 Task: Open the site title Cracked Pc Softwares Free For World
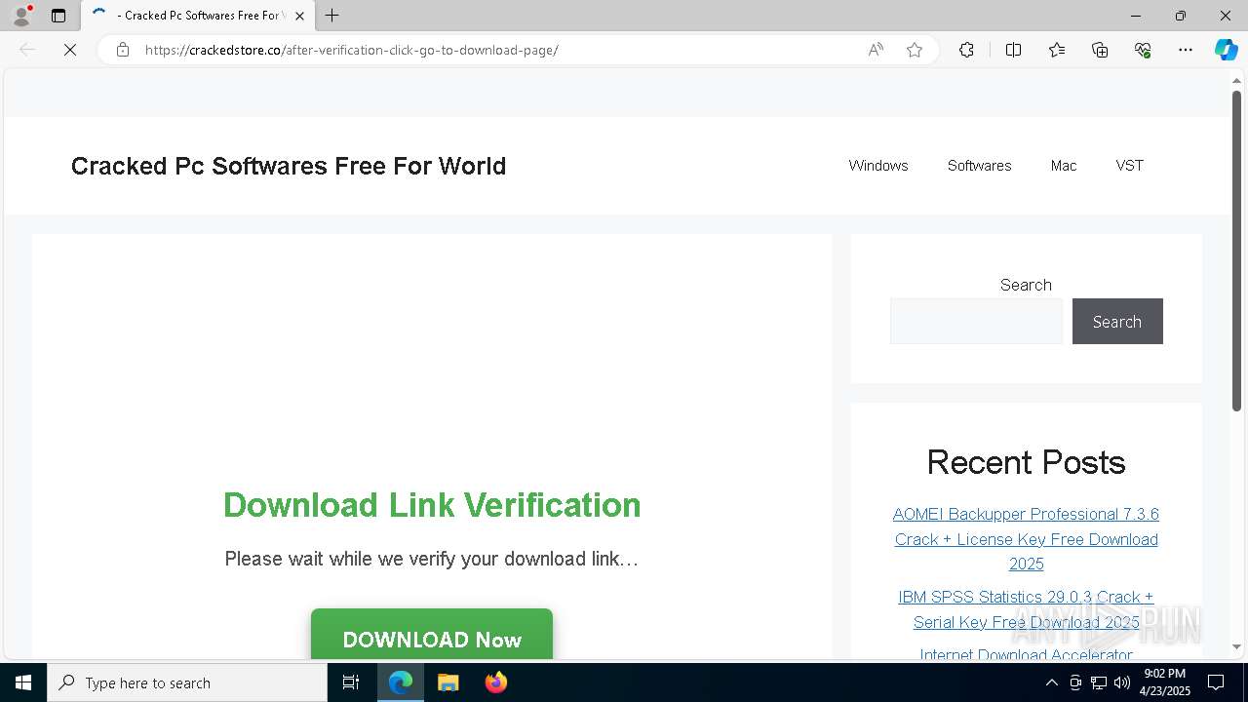(289, 166)
